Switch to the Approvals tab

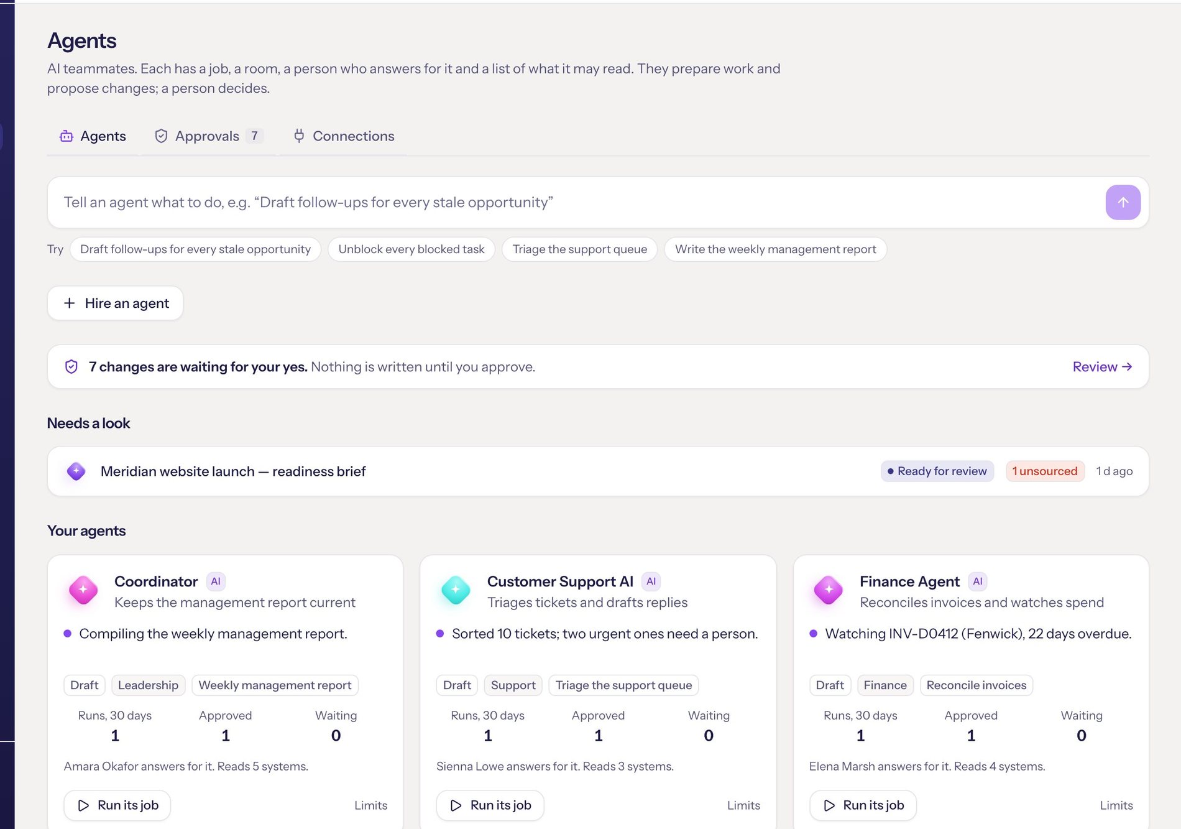click(x=208, y=136)
